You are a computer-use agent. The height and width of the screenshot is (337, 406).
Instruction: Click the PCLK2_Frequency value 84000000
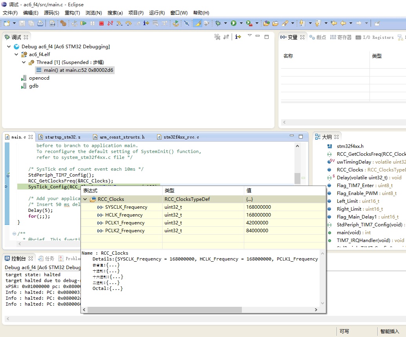point(257,230)
